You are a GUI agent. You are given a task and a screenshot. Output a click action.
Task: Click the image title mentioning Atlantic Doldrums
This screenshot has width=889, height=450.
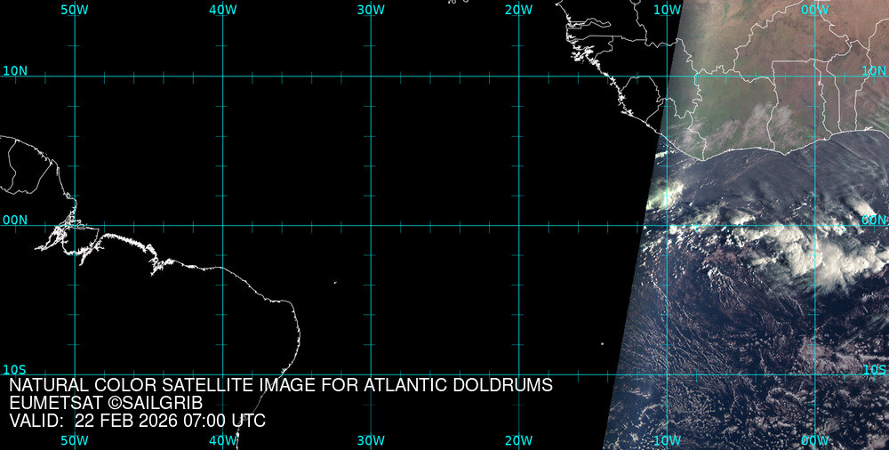coord(281,385)
